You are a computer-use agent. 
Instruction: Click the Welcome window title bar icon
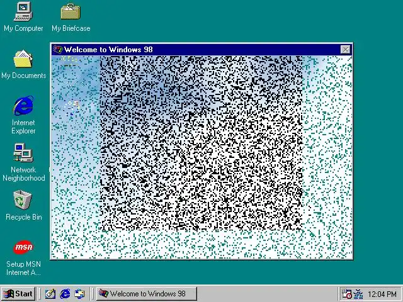(x=57, y=49)
